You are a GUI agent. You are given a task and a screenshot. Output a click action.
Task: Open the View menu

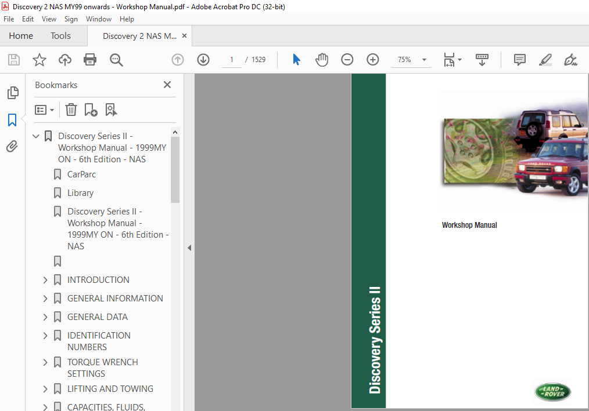(49, 19)
